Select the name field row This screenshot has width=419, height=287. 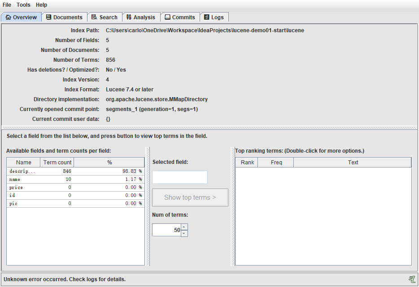coord(76,179)
